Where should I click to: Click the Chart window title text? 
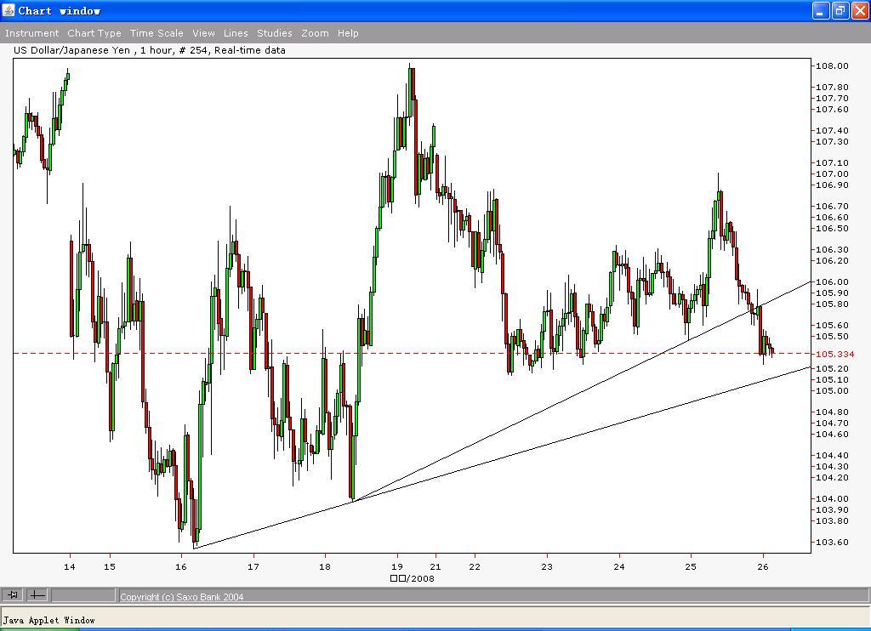60,11
